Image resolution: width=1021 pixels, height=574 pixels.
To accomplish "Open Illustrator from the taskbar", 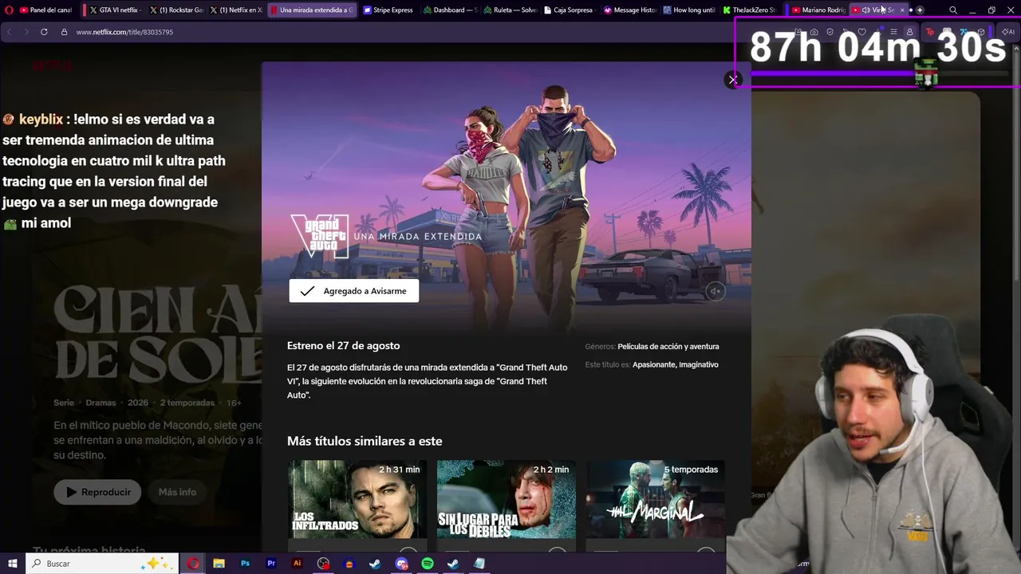I will (x=298, y=564).
